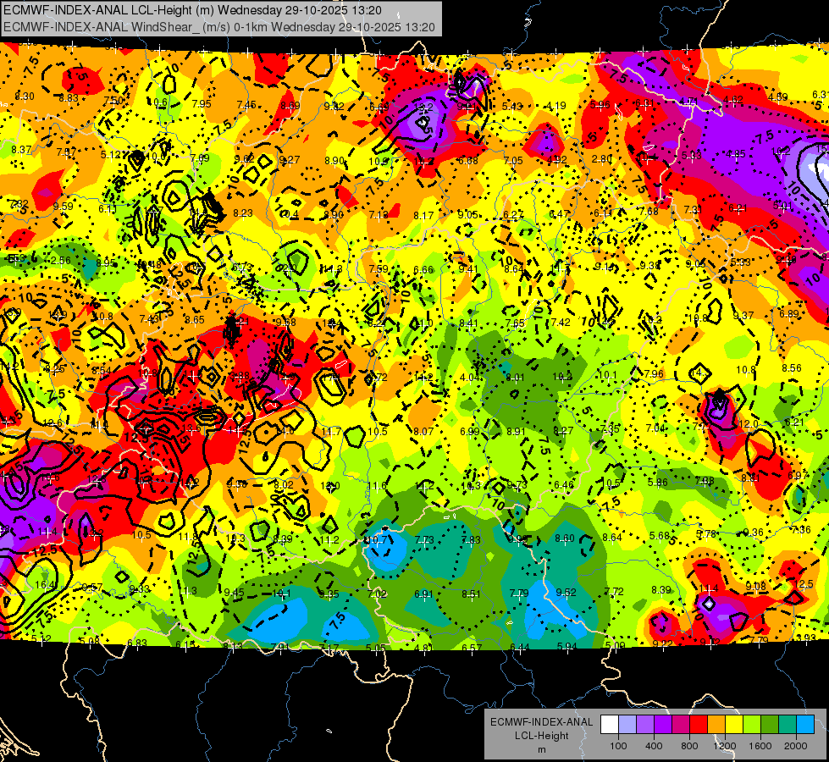Click the legend scale label 1600
This screenshot has height=762, width=829.
point(760,746)
